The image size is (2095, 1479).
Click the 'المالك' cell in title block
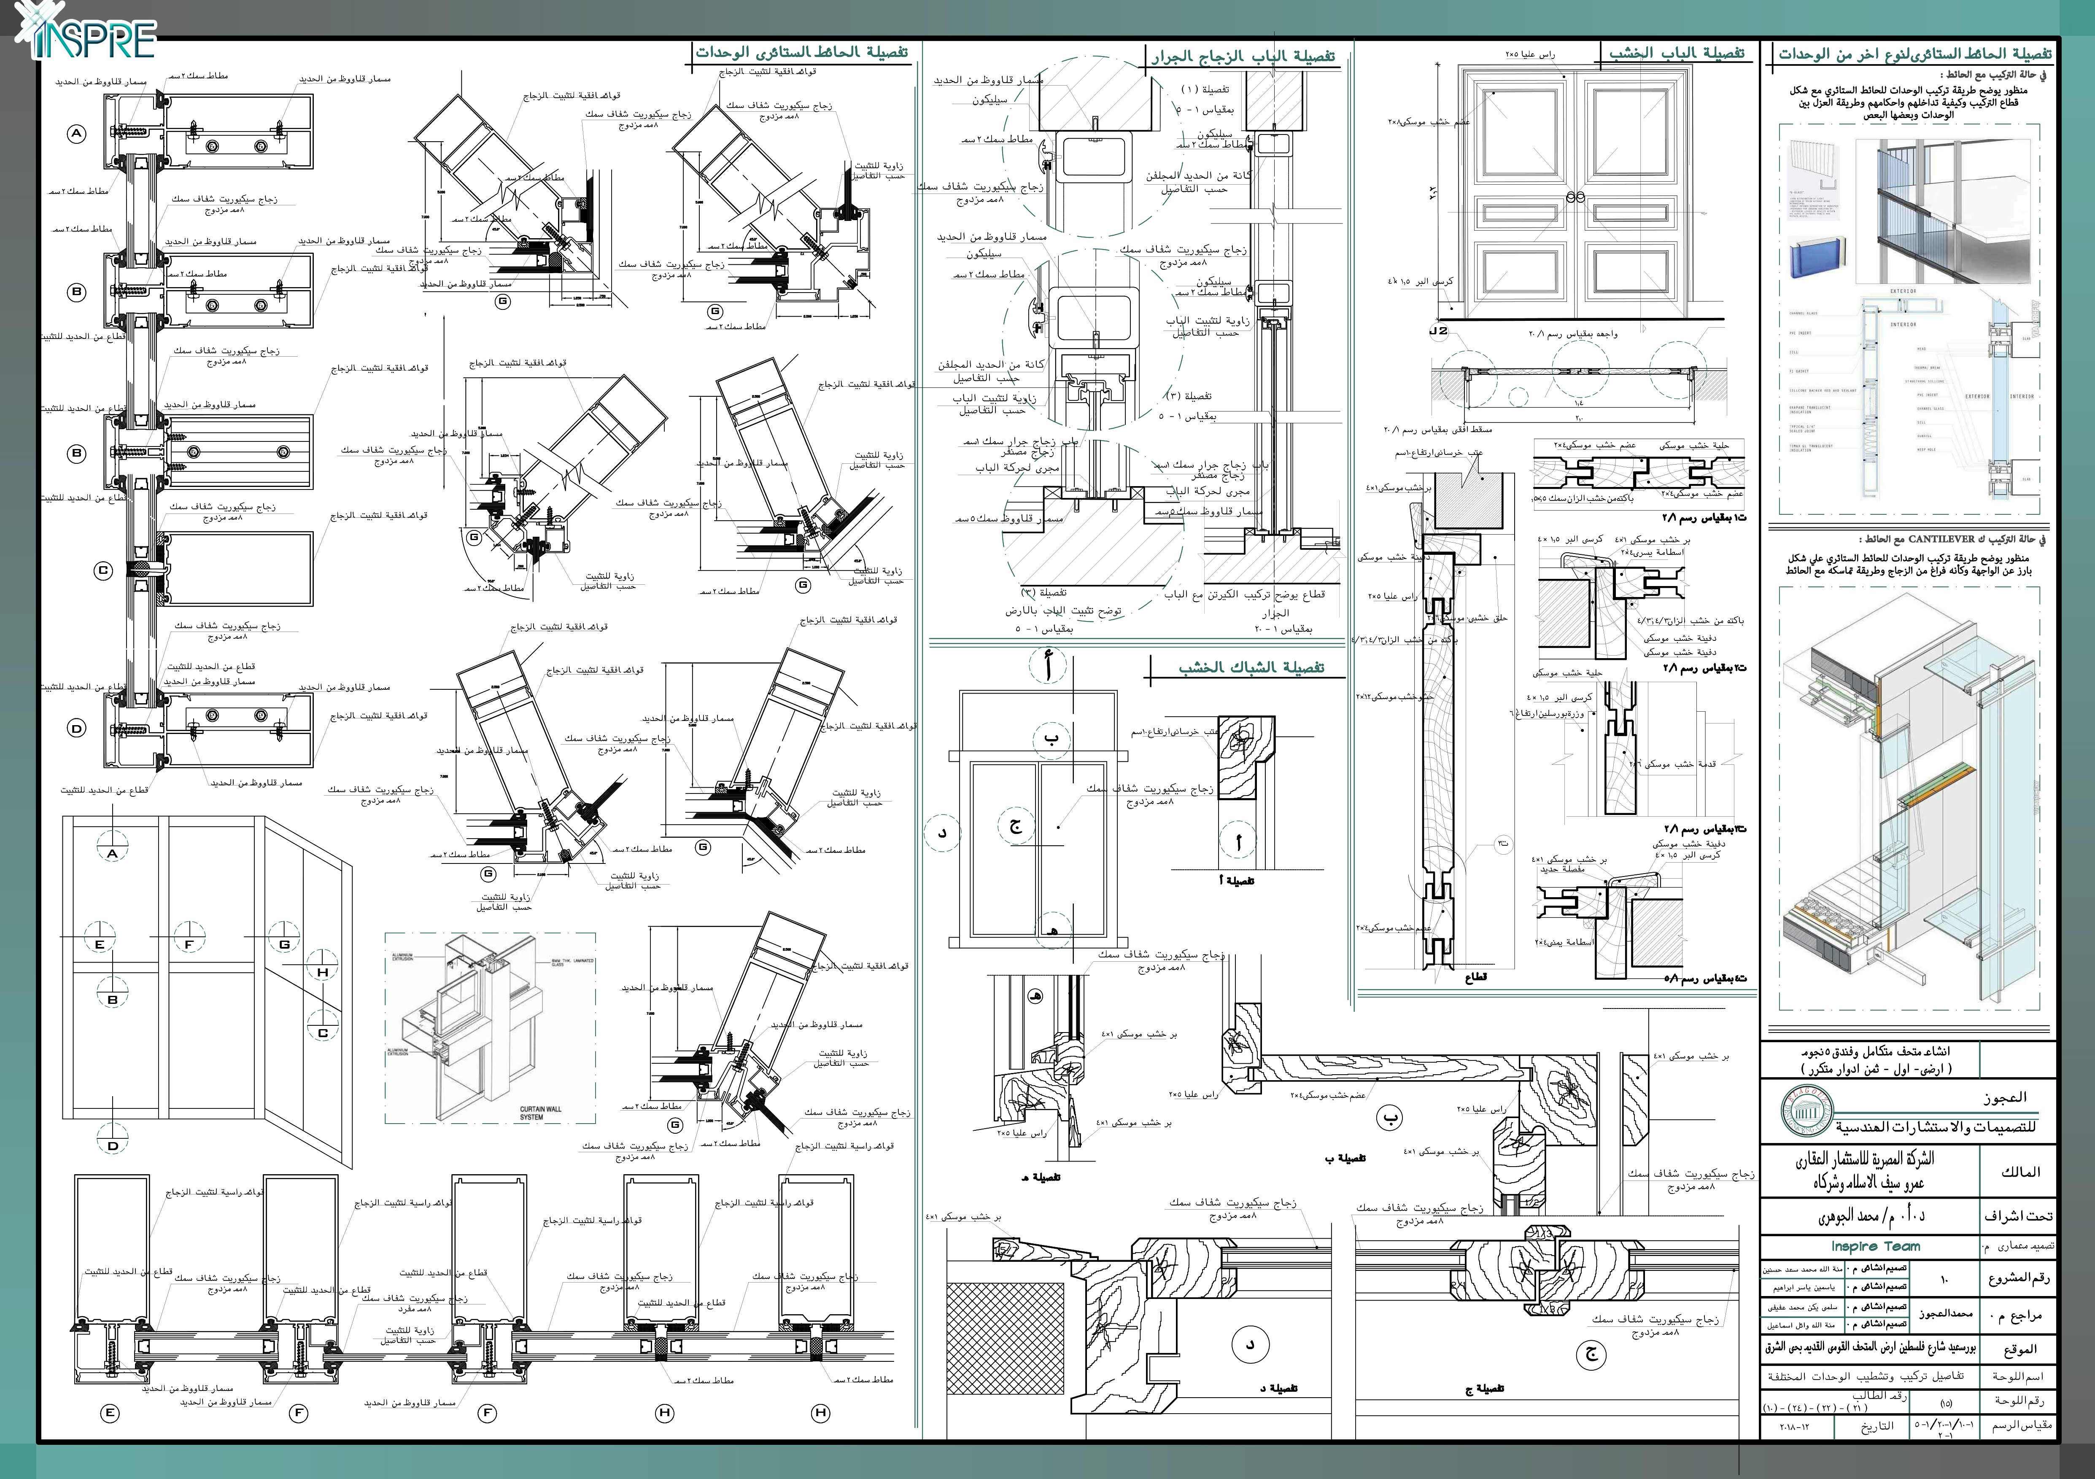click(2018, 1172)
